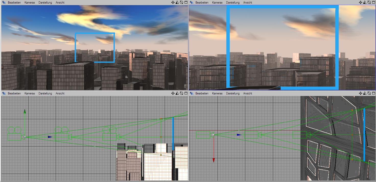Open Bearbeiten menu in the top-right viewport
Screen dimensions: 376x182
point(202,3)
